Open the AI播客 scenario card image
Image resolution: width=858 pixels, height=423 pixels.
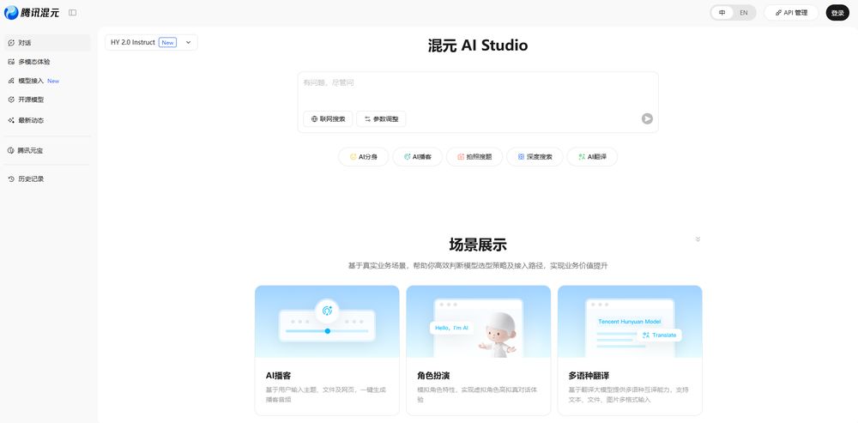coord(327,321)
